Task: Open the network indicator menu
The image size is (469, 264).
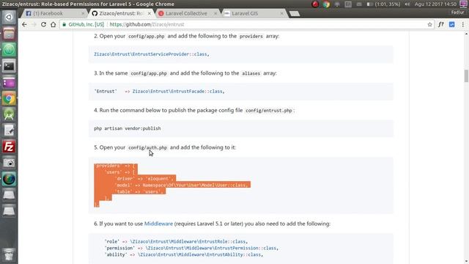Action: pos(337,4)
